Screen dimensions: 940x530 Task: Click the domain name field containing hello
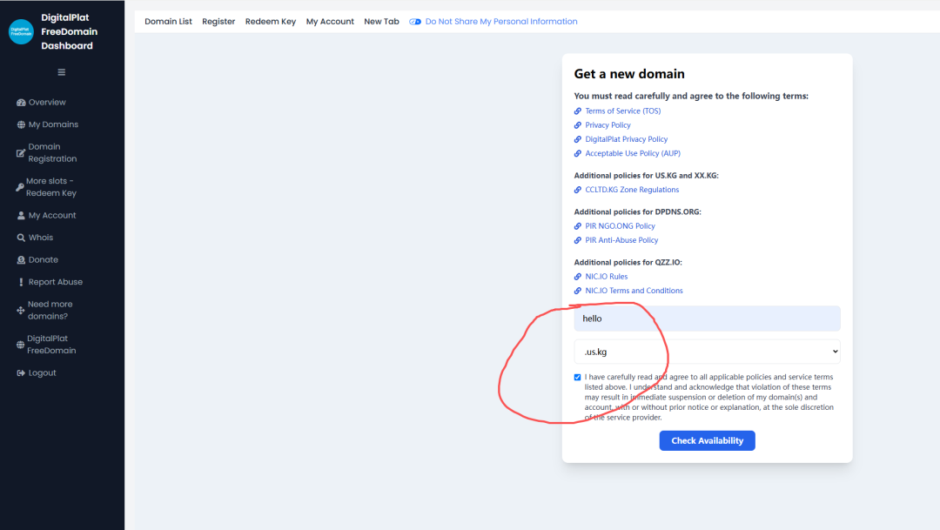point(707,319)
